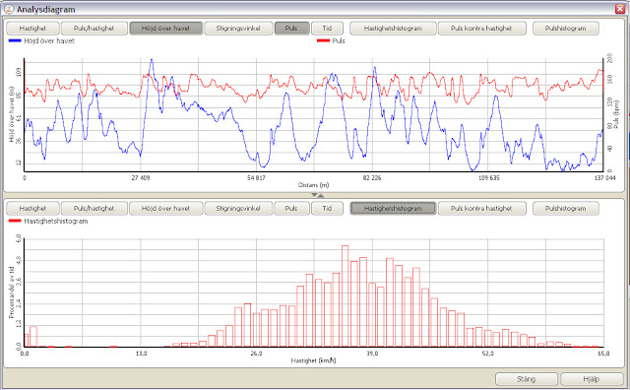Screen dimensions: 630x390
Task: Click the 'Distans (m)' axis label
Action: click(313, 185)
